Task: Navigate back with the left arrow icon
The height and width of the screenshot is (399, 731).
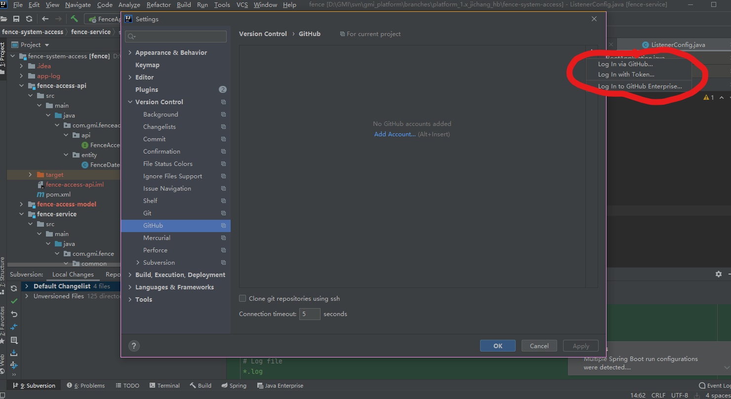Action: (x=45, y=19)
